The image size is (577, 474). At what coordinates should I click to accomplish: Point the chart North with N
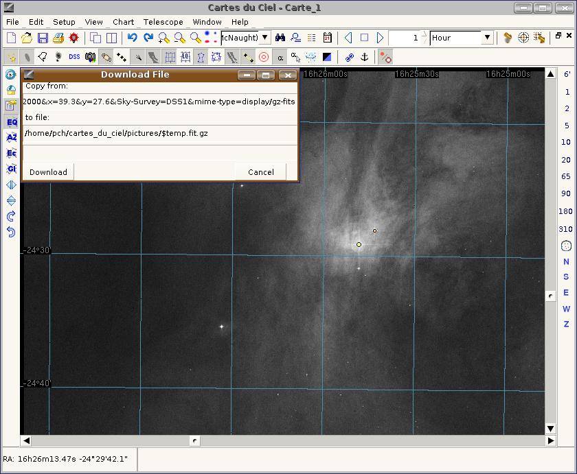point(566,261)
